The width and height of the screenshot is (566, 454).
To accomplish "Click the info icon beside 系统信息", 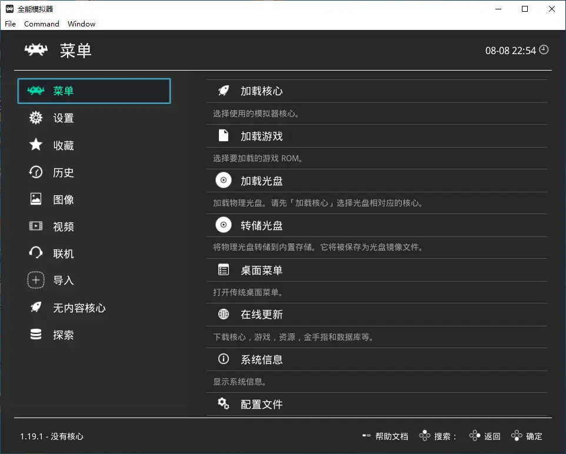I will 224,359.
